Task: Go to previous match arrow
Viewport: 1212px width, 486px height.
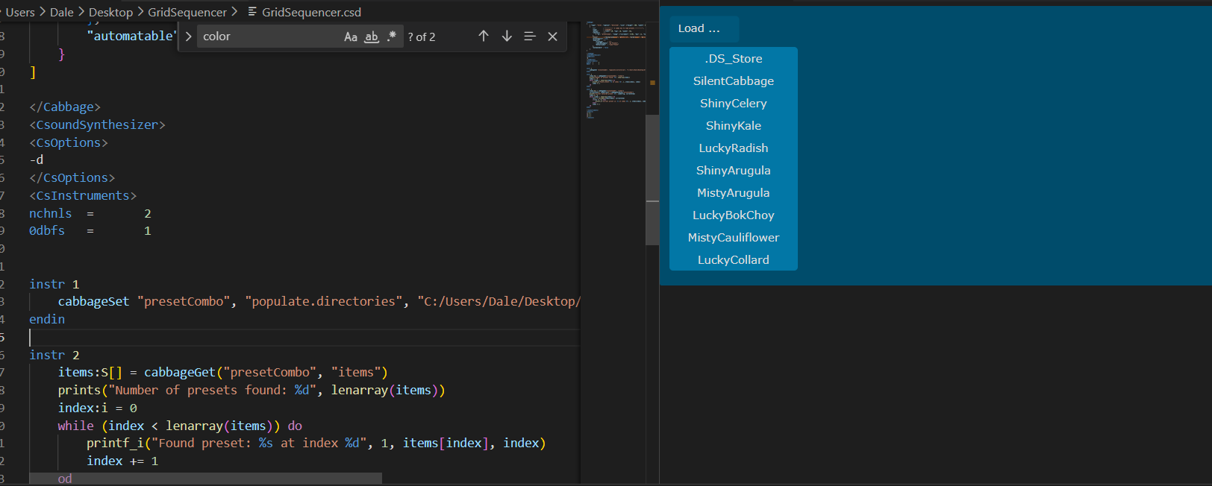Action: [x=484, y=37]
